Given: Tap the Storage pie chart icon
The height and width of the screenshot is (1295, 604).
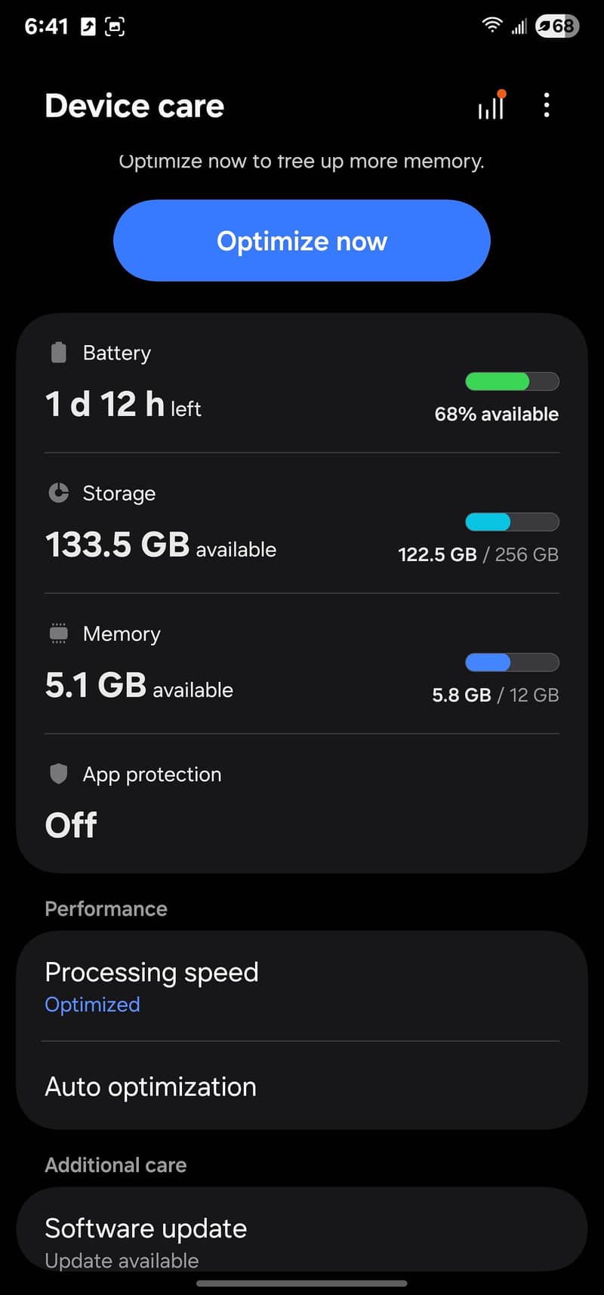Looking at the screenshot, I should (x=58, y=493).
